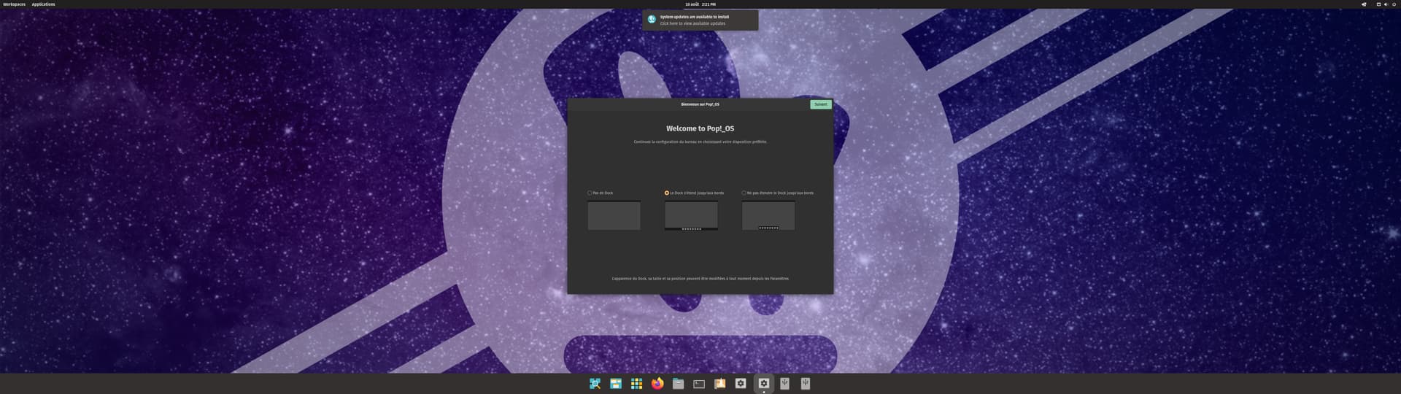Click the non-extended dock preview thumbnail

tap(768, 216)
